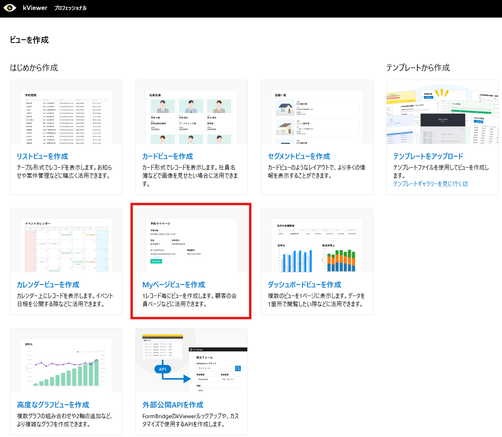
Task: Click the store list segment preview thumbnail
Action: [317, 116]
